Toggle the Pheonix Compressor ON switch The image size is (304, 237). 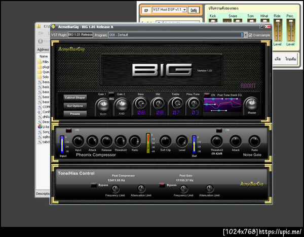[68, 130]
